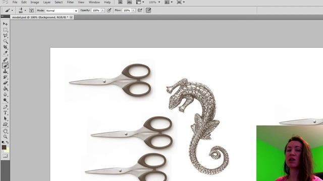
Task: Select the Pen tool
Action: 5,107
